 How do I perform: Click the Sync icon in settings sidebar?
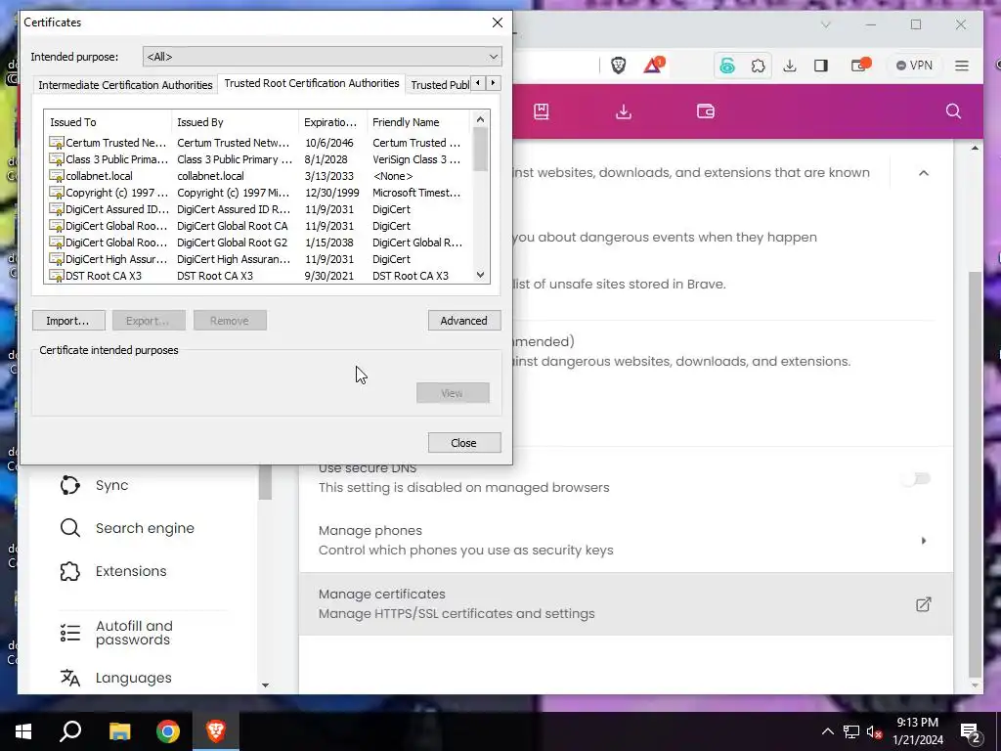(x=70, y=485)
